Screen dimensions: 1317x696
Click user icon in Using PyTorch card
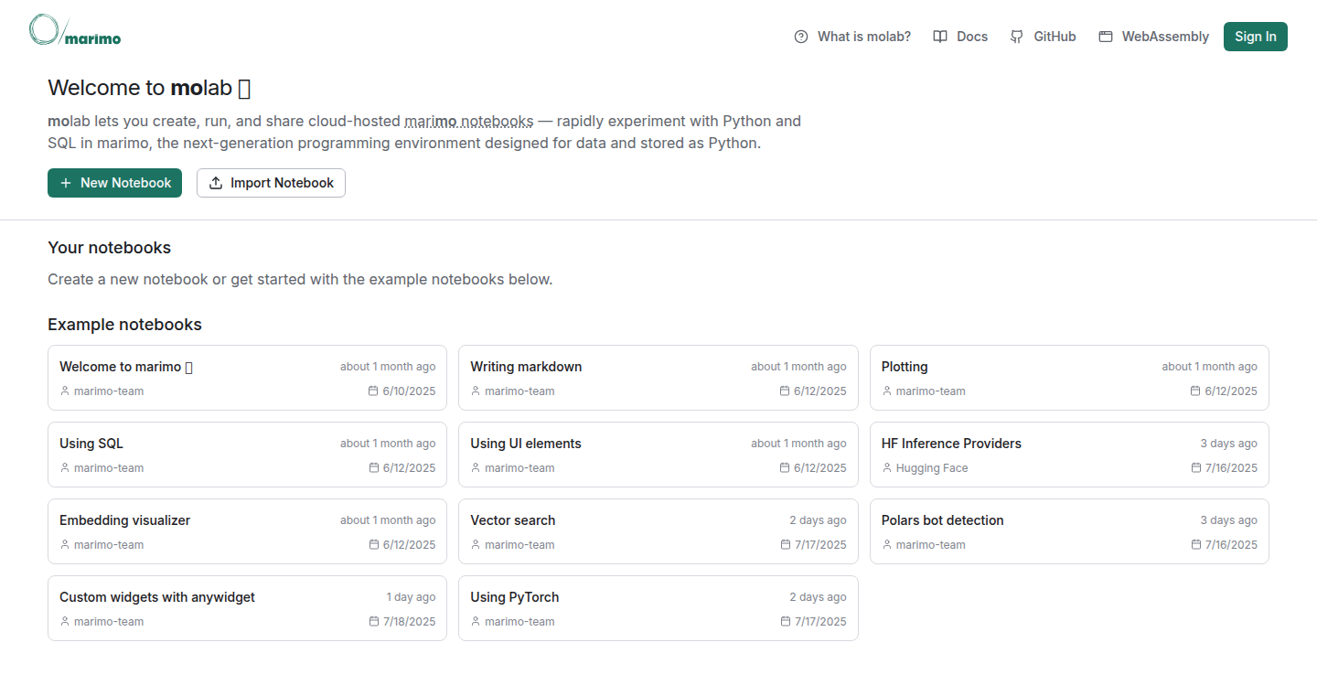(x=476, y=622)
